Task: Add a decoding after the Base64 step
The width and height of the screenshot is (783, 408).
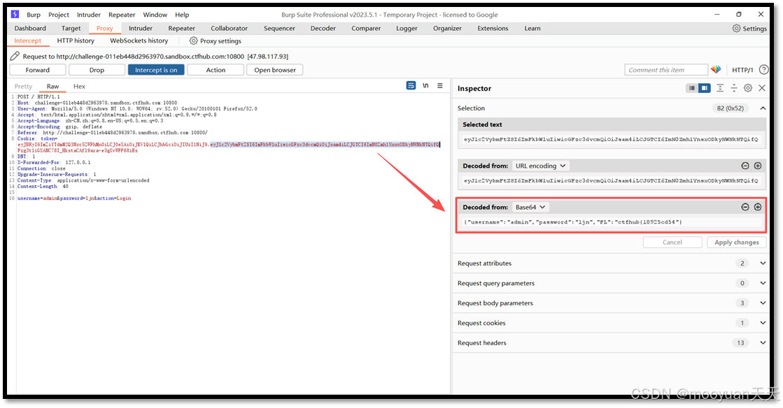Action: coord(758,207)
